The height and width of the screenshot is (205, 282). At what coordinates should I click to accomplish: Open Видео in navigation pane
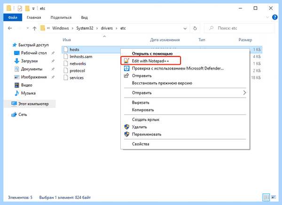[x=27, y=85]
